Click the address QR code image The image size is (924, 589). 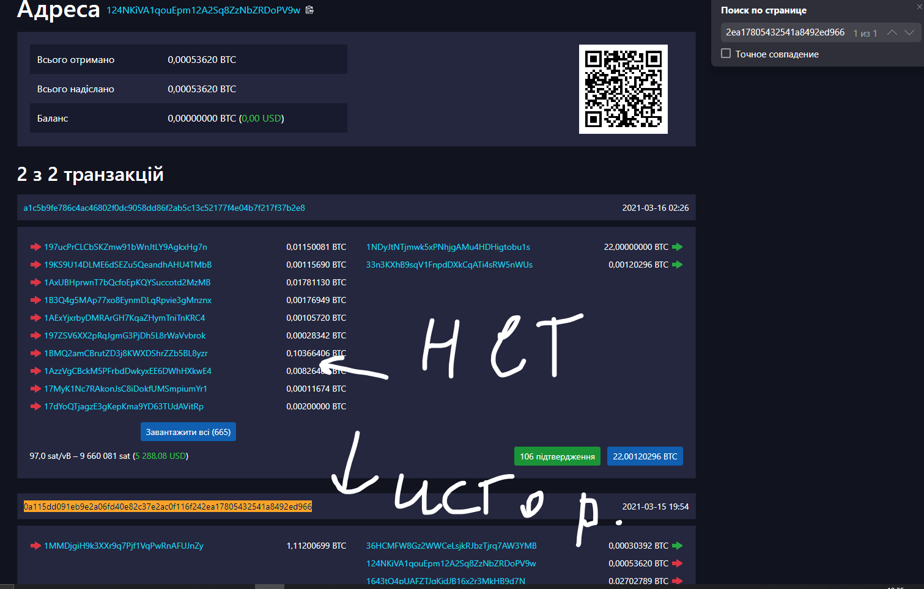tap(623, 89)
